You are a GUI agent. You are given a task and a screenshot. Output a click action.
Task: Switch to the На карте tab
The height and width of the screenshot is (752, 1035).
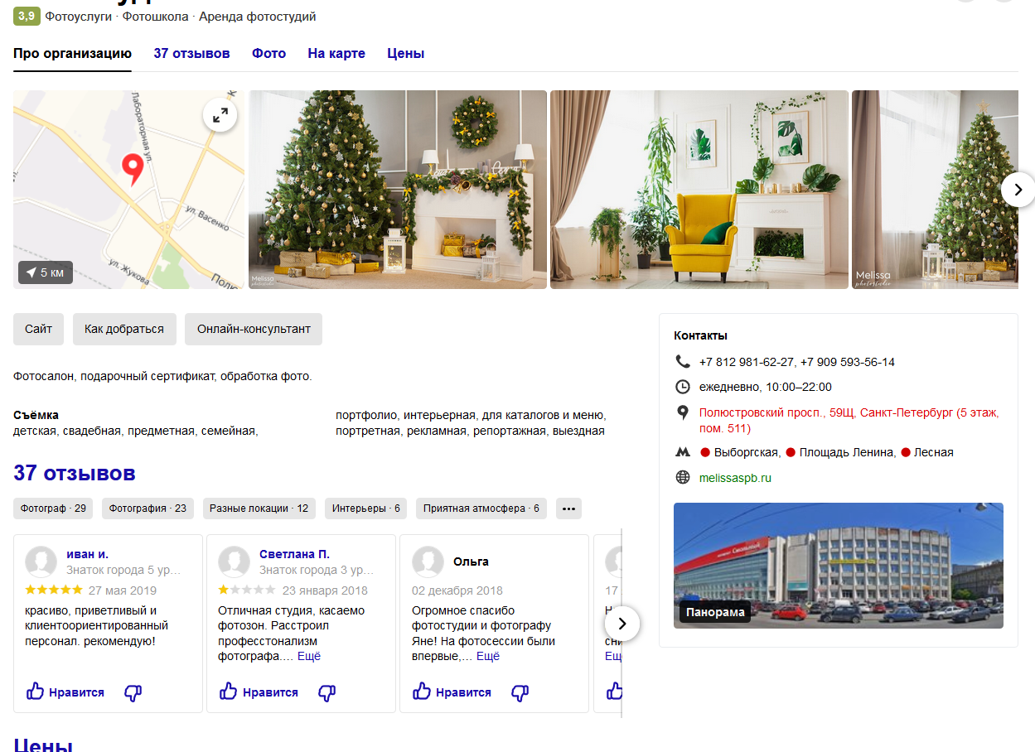pos(336,54)
